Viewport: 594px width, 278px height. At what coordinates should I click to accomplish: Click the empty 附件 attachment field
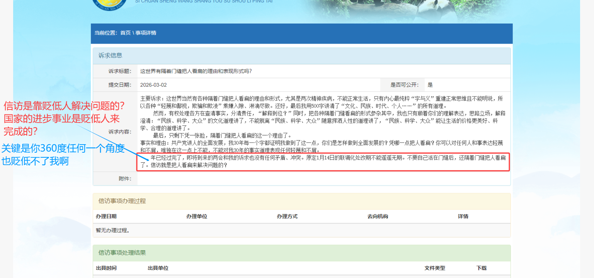tap(323, 179)
